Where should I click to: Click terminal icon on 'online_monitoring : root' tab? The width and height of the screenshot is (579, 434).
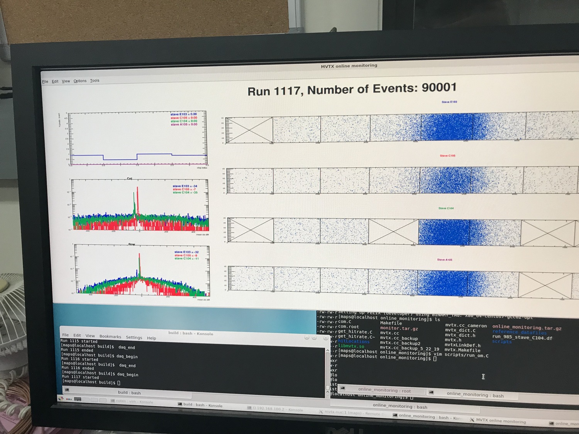point(342,388)
